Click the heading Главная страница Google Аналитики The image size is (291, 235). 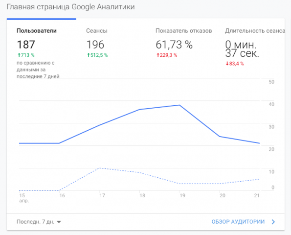(x=71, y=7)
